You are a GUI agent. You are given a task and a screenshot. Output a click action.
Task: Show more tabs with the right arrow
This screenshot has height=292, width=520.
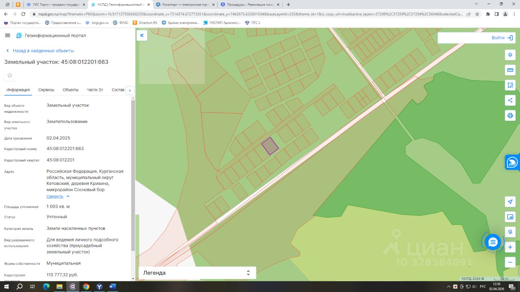[130, 90]
